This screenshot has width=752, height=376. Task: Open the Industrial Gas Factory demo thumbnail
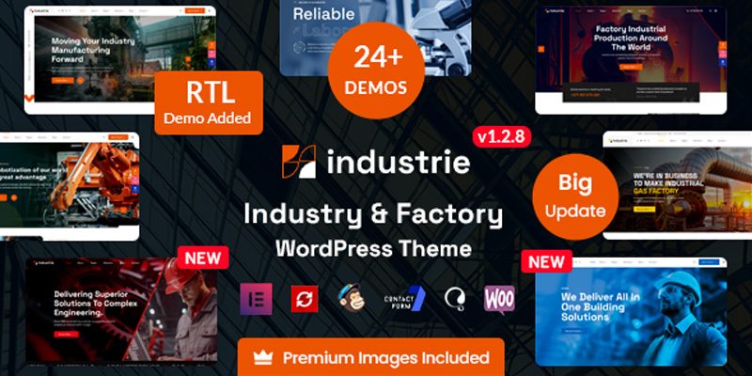677,185
